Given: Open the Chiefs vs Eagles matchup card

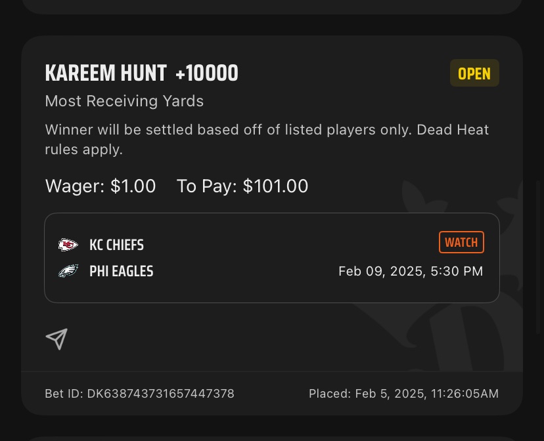Looking at the screenshot, I should click(272, 258).
